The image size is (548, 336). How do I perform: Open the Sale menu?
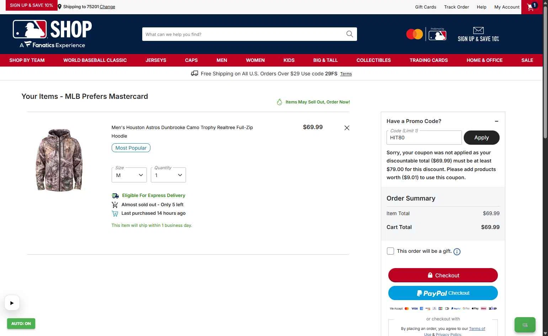tap(527, 60)
